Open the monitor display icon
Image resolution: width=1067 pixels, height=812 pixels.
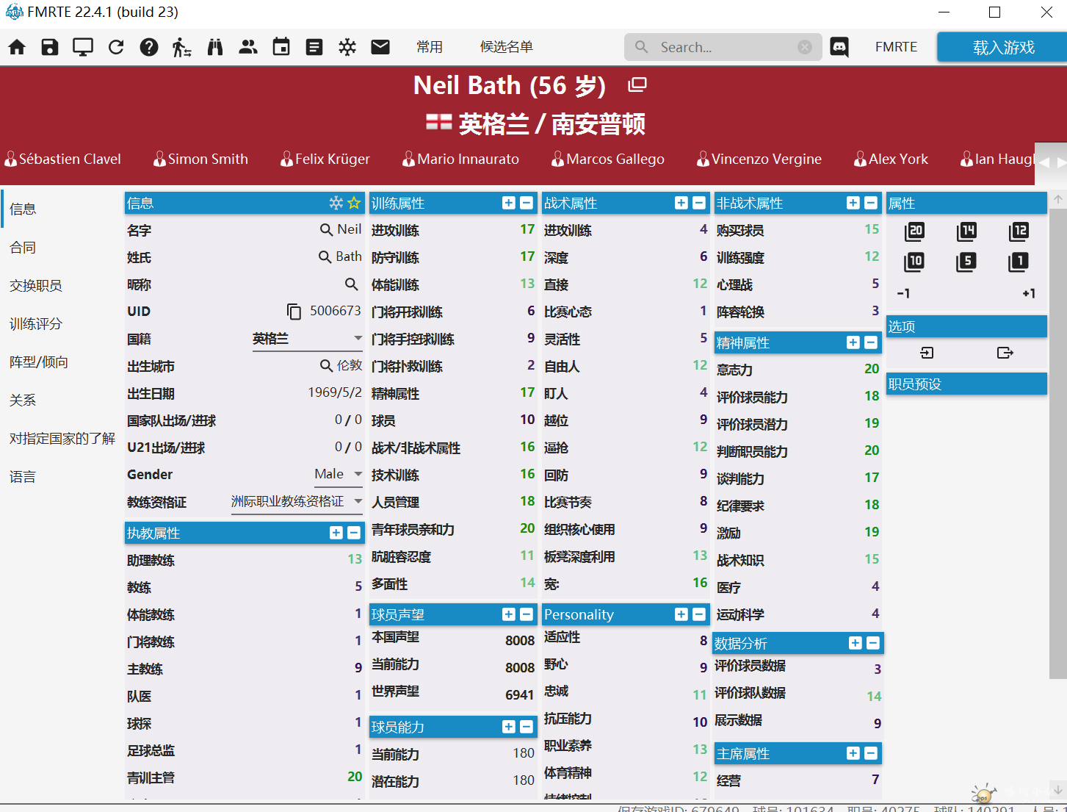83,47
